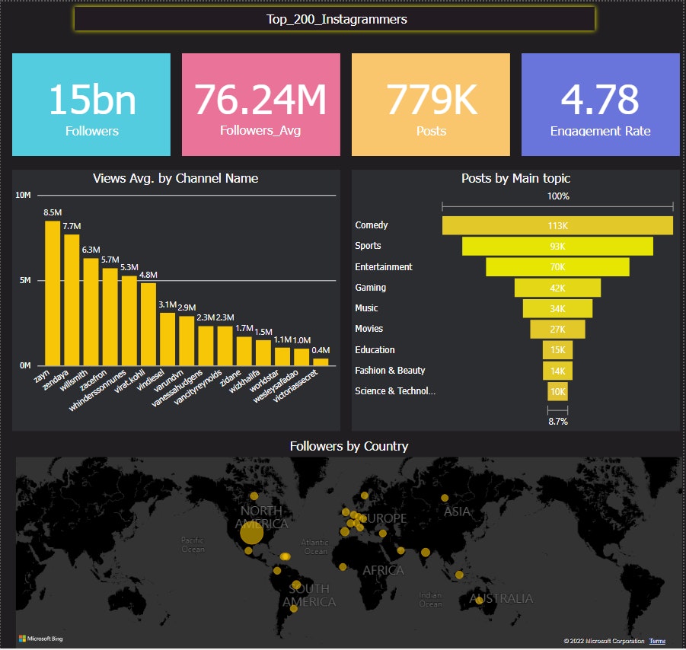Click the 15bn Followers card
The height and width of the screenshot is (650, 686).
pos(91,105)
